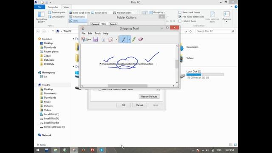Refresh the This PC address bar

(190, 31)
